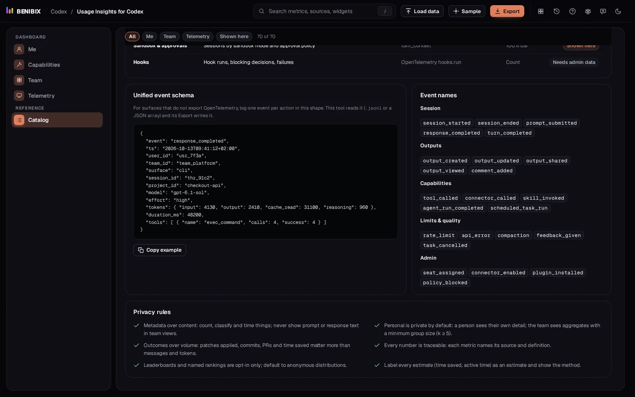Screen dimensions: 635x397
Task: Click the prompt_submitted event chip
Action: pos(551,123)
